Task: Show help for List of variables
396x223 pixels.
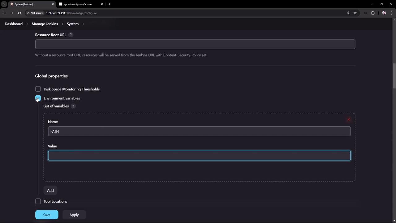Action: point(73,106)
